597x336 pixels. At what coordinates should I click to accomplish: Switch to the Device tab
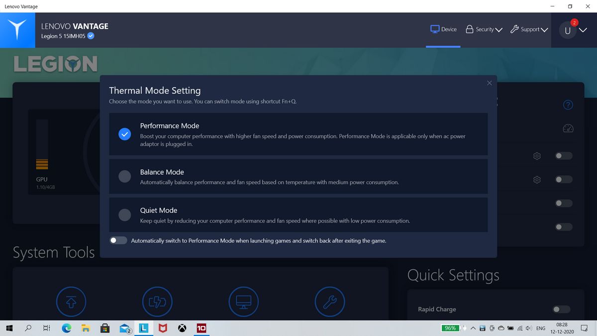pos(443,29)
